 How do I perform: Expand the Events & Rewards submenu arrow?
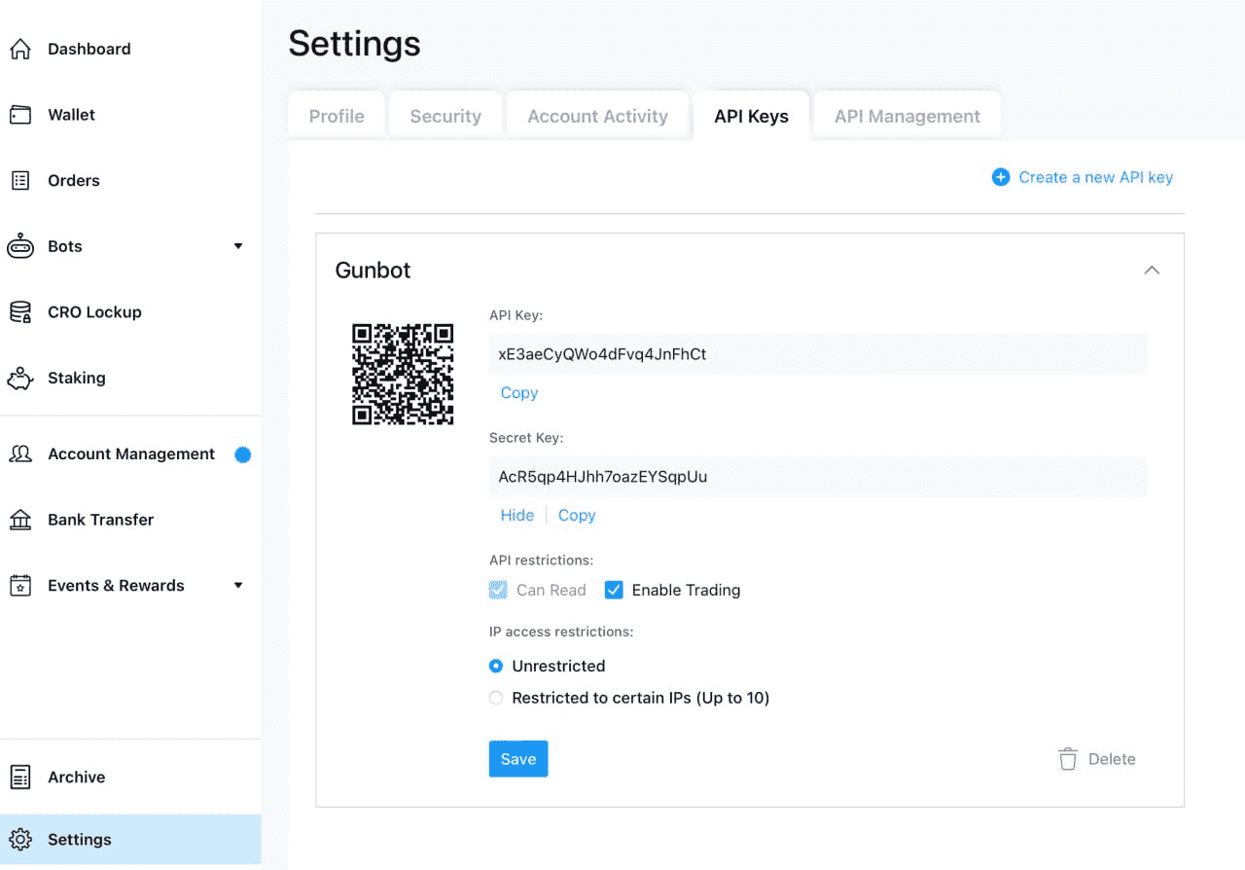pyautogui.click(x=238, y=586)
